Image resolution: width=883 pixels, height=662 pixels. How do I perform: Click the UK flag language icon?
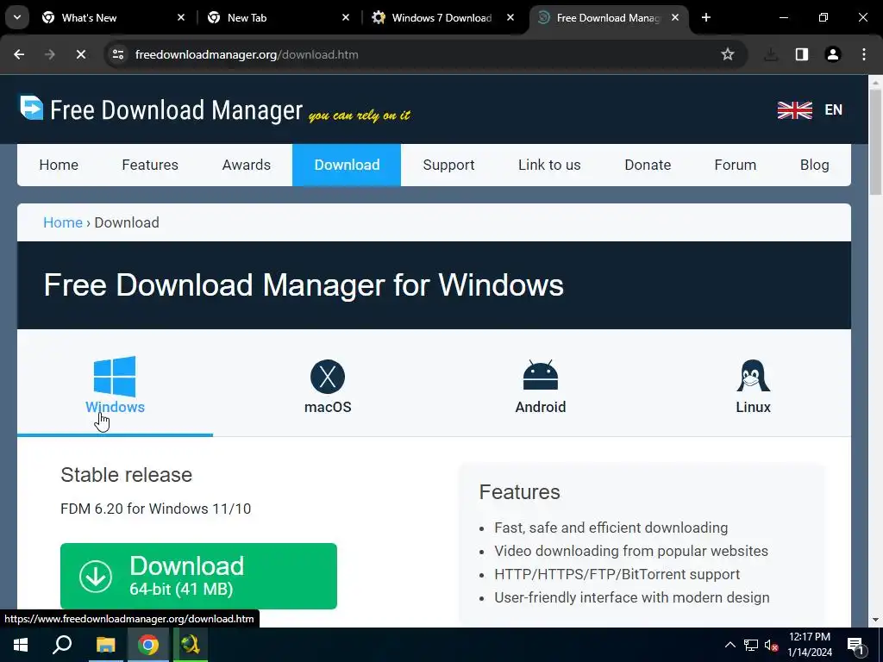tap(794, 109)
